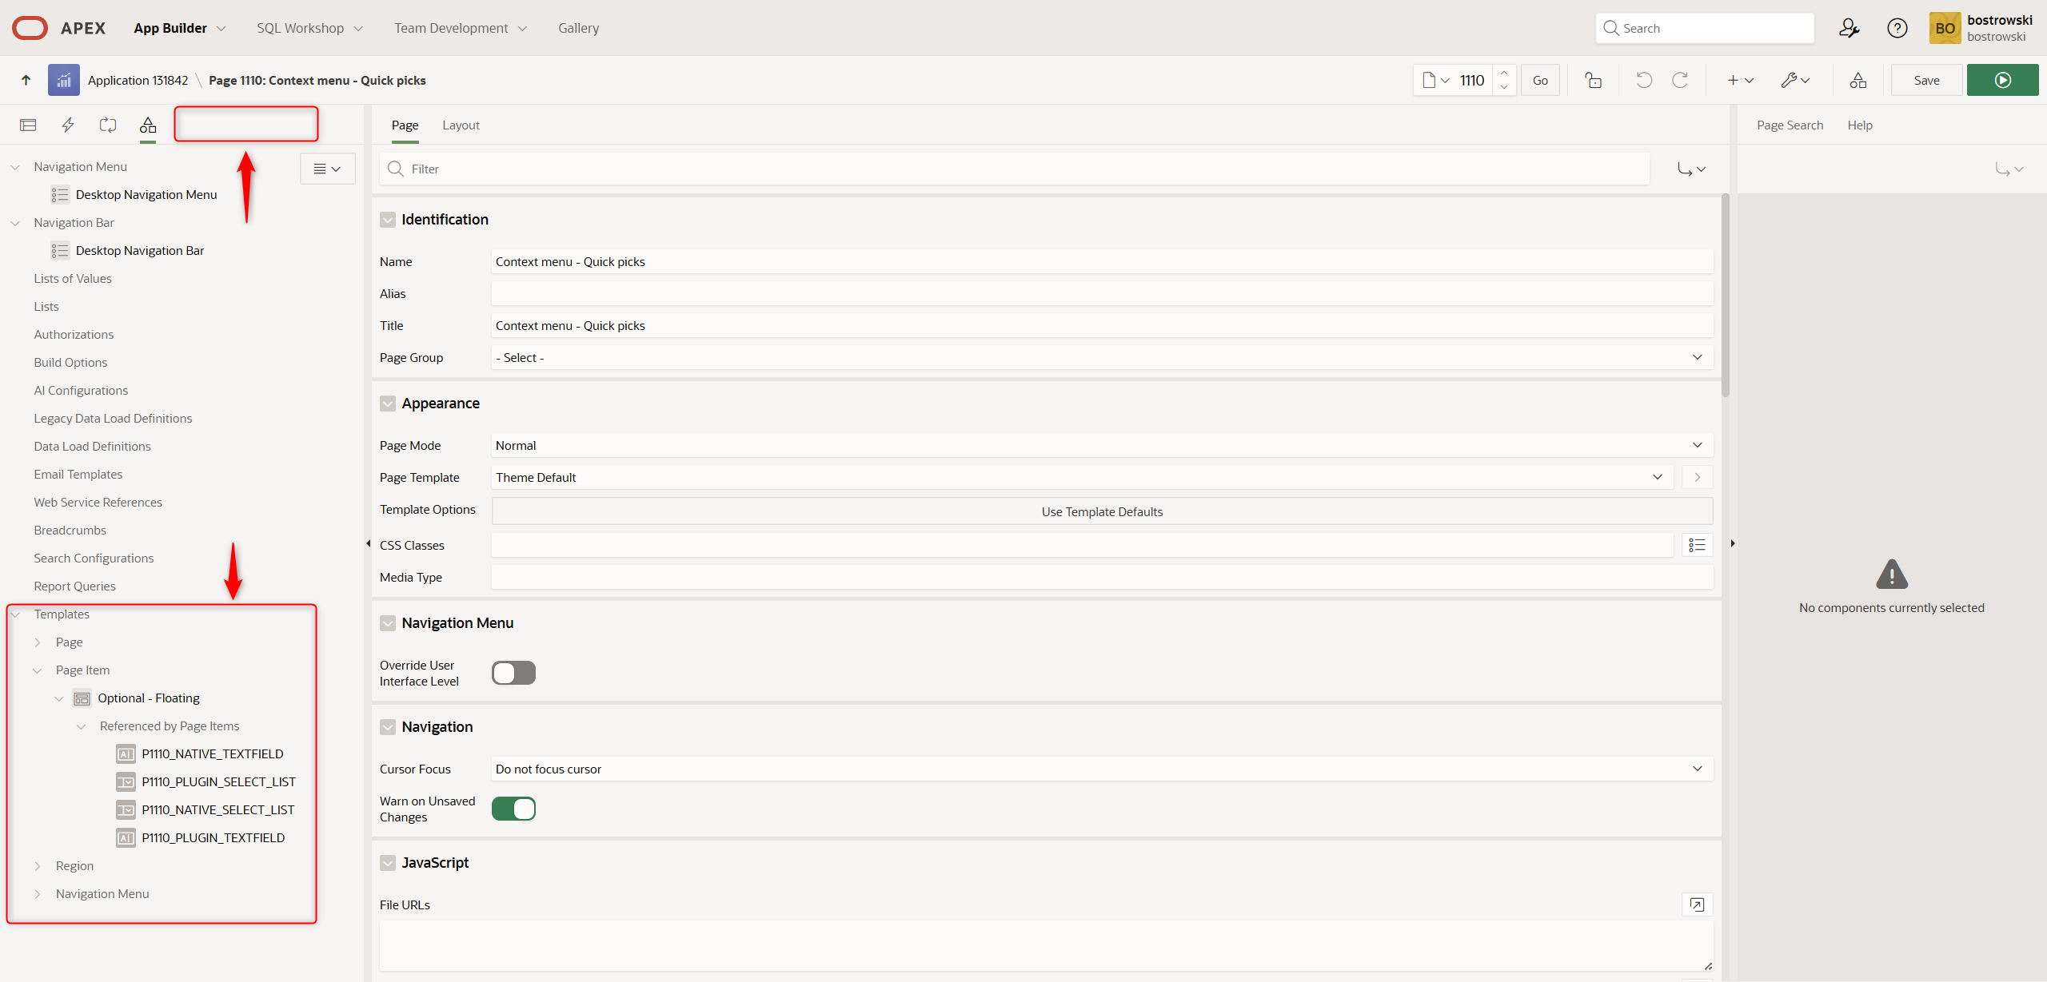Turn off Warn on Unsaved Changes
This screenshot has height=982, width=2047.
513,809
